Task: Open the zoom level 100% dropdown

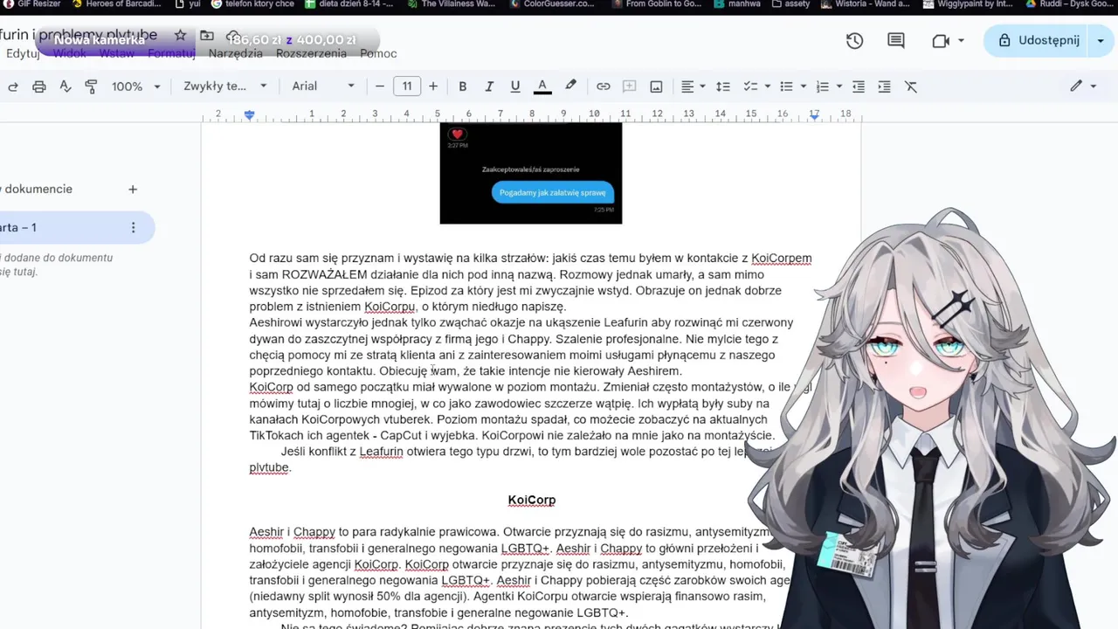Action: tap(136, 86)
